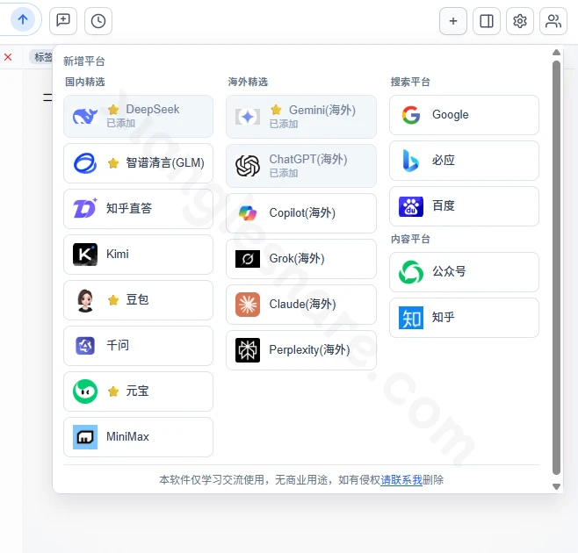Click the plus add-platform button
Screen dimensions: 578x553
453,21
